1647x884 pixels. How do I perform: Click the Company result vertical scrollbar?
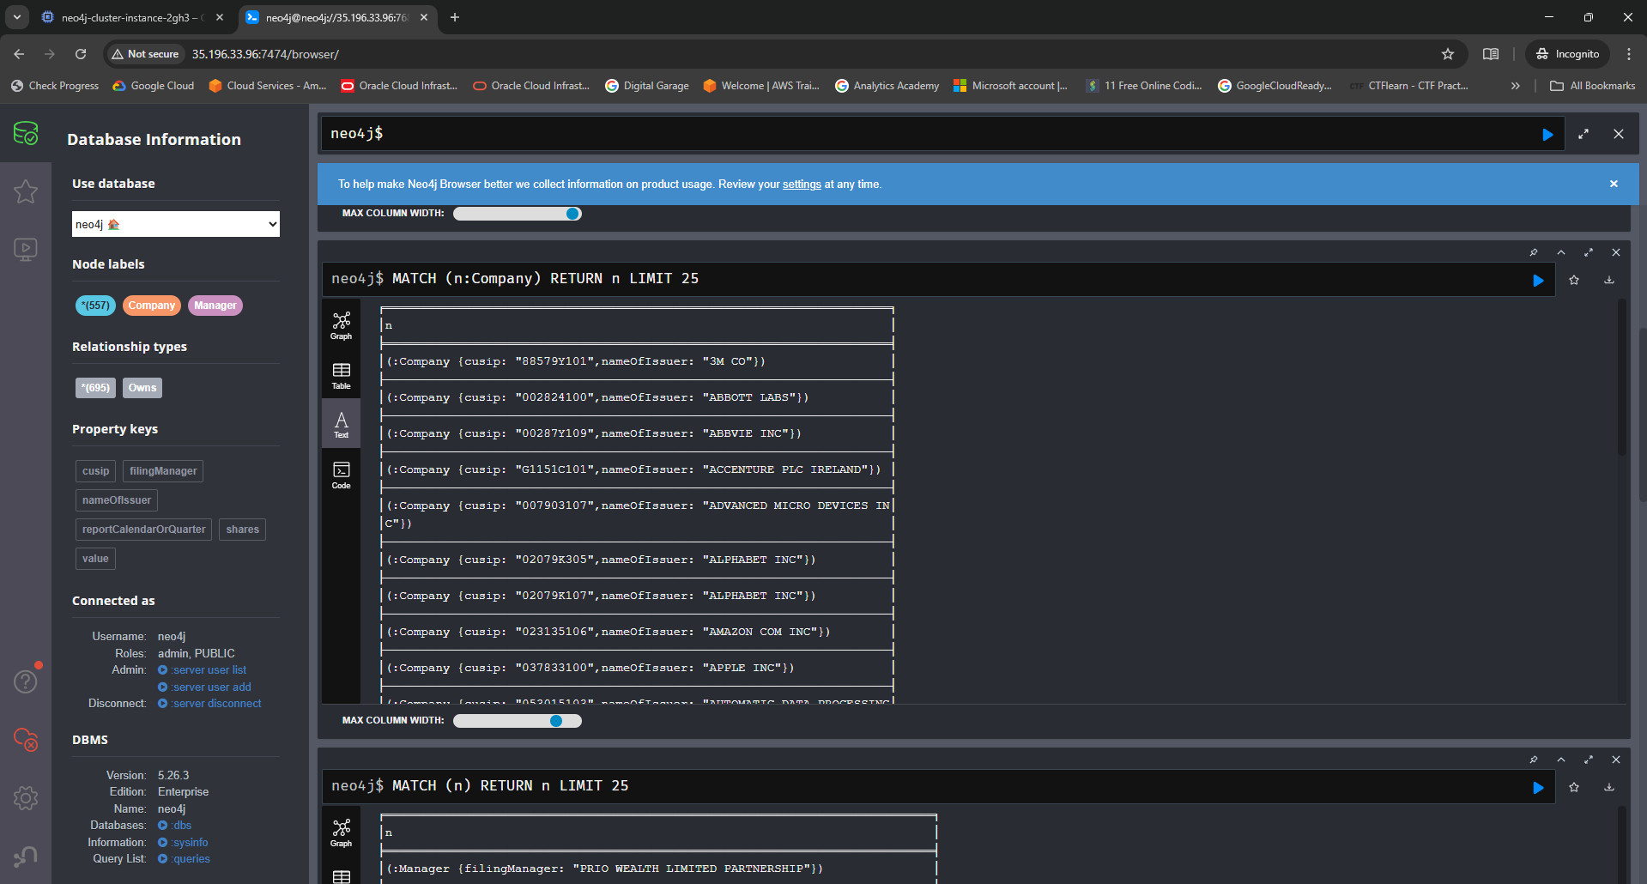point(1621,378)
